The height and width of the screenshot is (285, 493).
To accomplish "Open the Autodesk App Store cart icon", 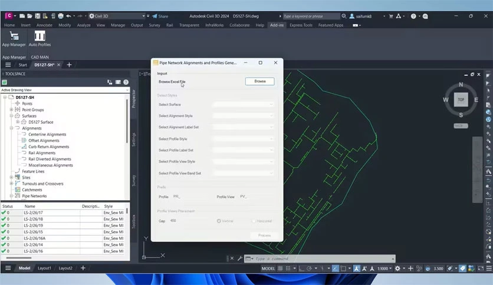I will [391, 16].
